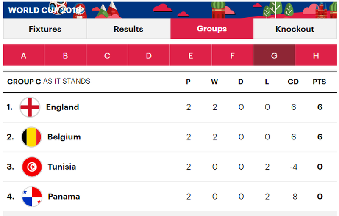Viewport: 339px width, 216px height.
Task: Click the England flag icon
Action: tap(30, 107)
